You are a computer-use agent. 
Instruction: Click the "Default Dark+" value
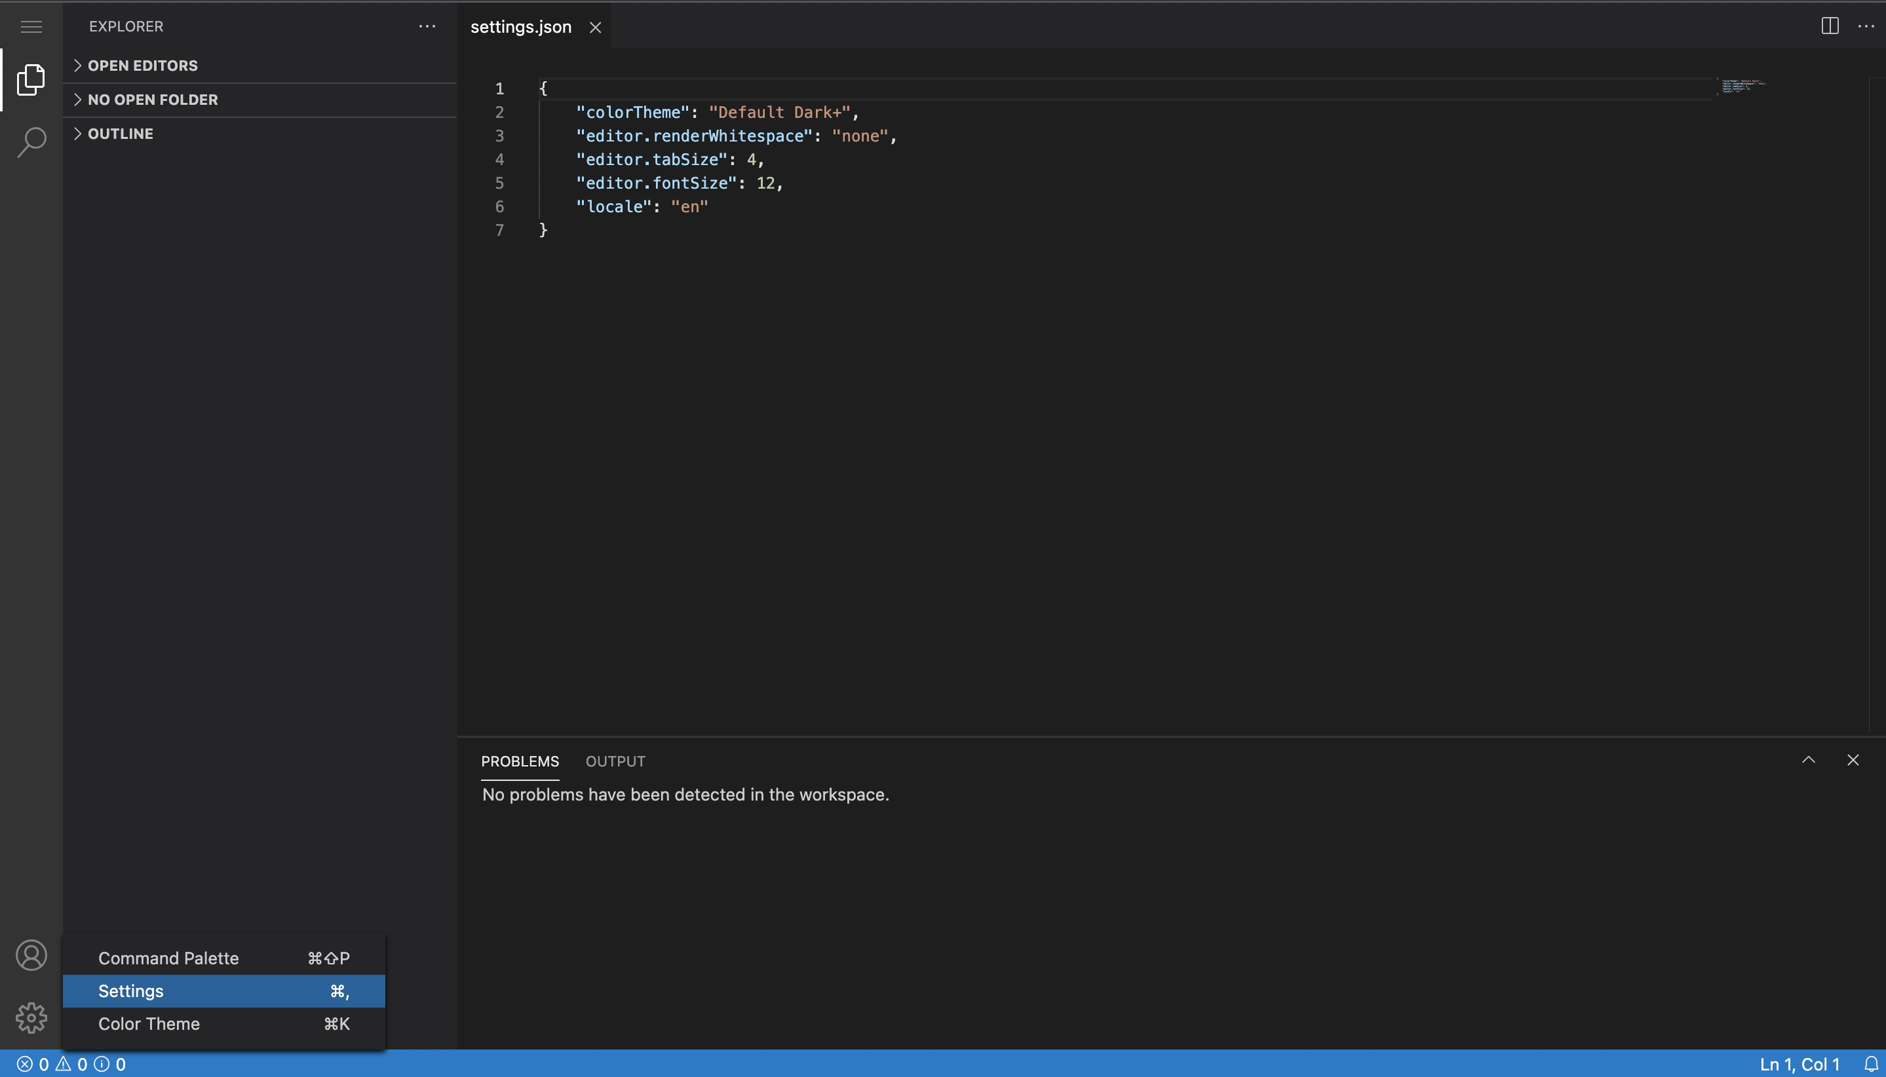[780, 111]
